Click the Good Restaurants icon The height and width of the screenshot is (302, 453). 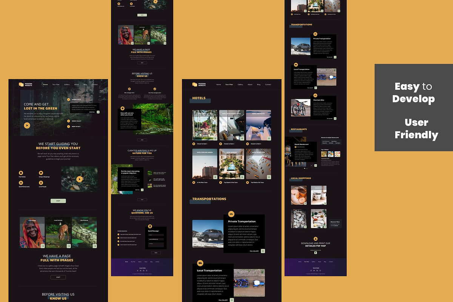click(21, 183)
